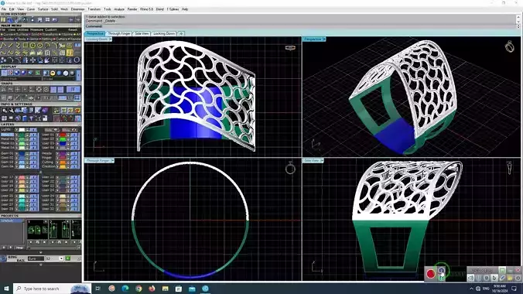The image size is (523, 294).
Task: Click the grey sphere display mode icon
Action: 72,73
